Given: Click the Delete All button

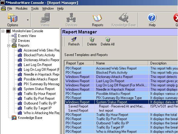Looking at the screenshot, I should [x=108, y=42].
